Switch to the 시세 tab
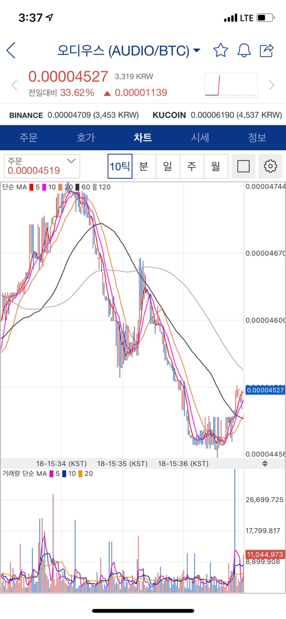This screenshot has width=286, height=619. (x=200, y=137)
